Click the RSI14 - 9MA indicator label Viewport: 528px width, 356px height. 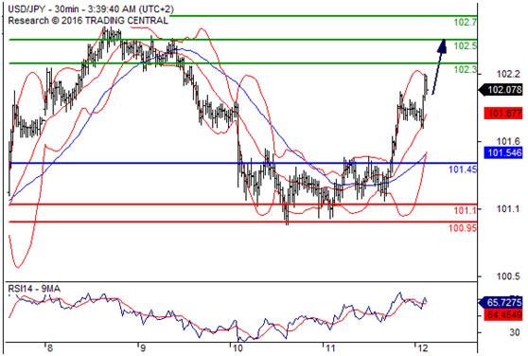[34, 289]
